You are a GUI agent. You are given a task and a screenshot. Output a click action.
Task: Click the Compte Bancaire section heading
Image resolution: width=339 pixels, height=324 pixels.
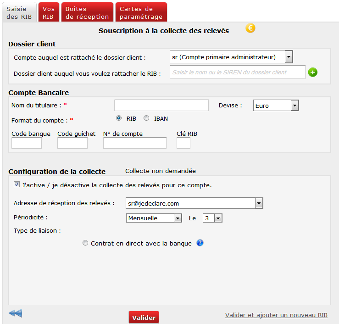pos(39,93)
